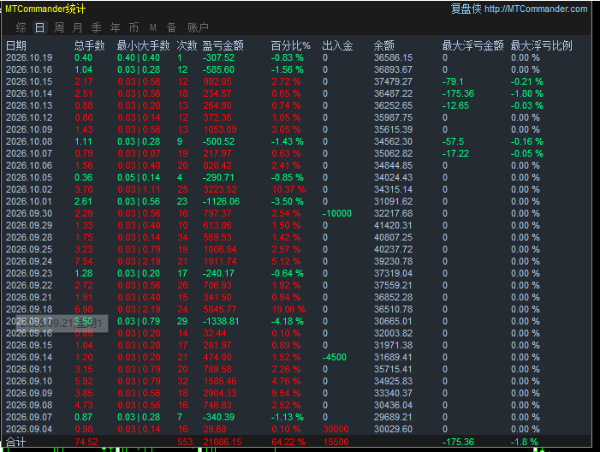Click max floating loss -12.65
This screenshot has width=600, height=452.
455,105
